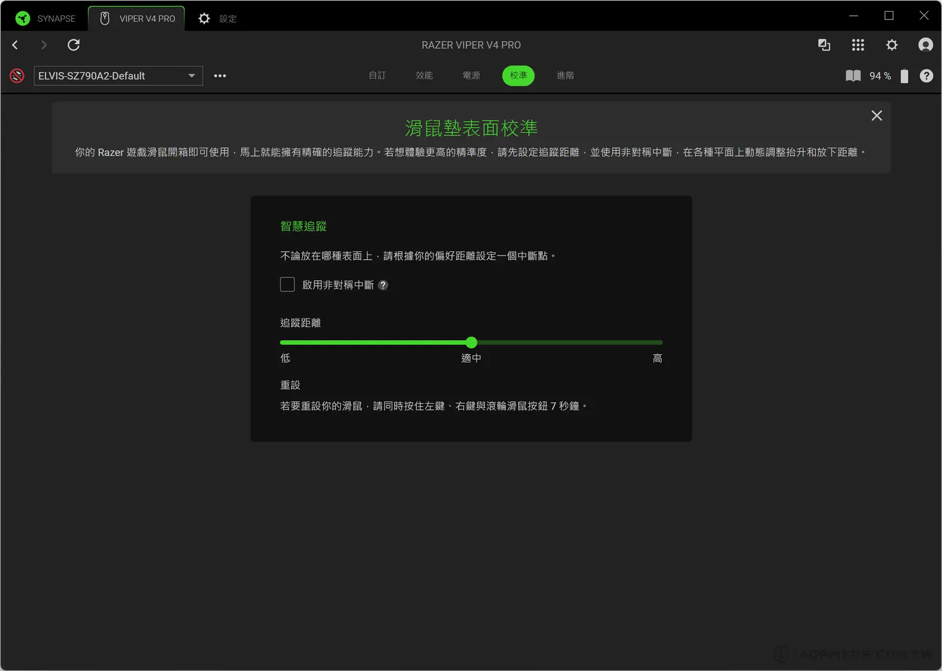Minimize the Synapse window
Viewport: 942px width, 671px height.
point(854,16)
